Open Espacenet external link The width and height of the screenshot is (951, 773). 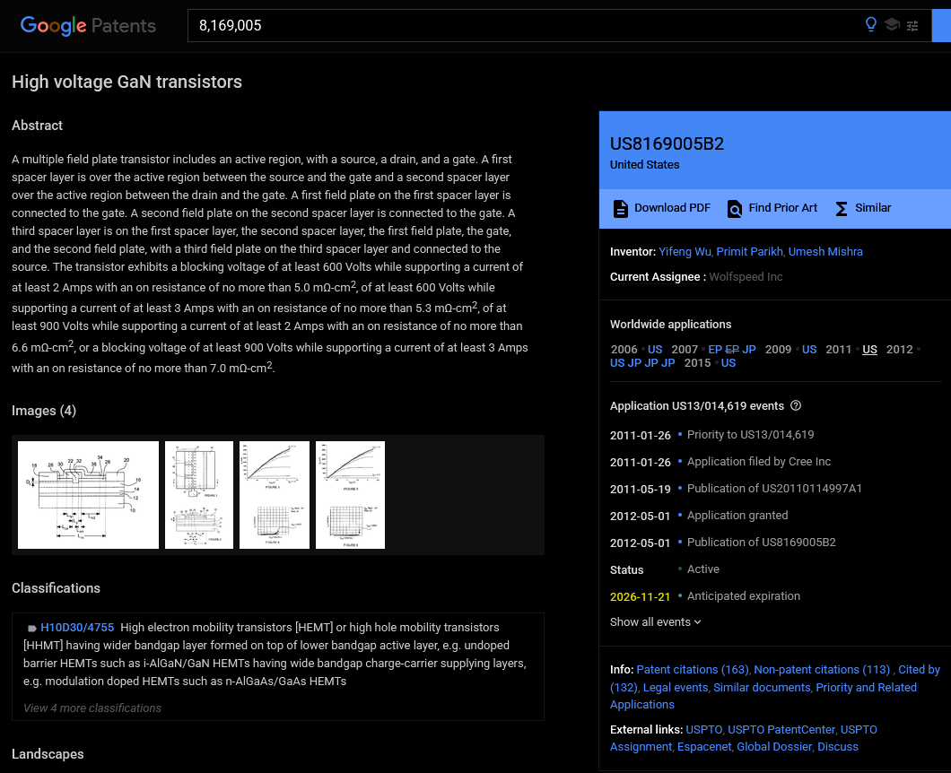point(704,746)
